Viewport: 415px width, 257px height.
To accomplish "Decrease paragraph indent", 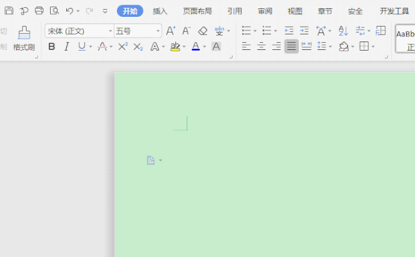I will click(289, 31).
